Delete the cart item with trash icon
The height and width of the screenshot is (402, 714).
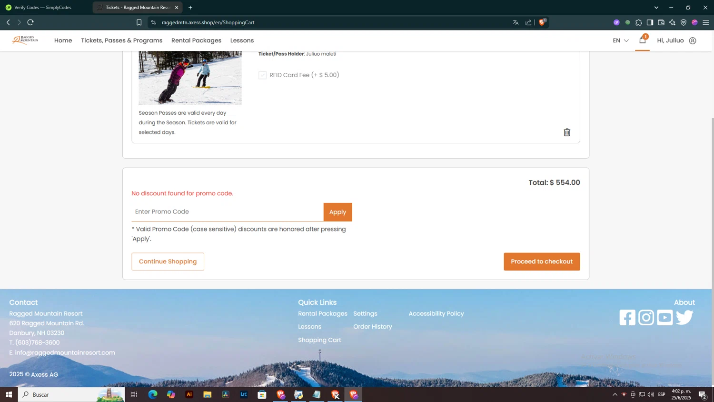pos(567,132)
